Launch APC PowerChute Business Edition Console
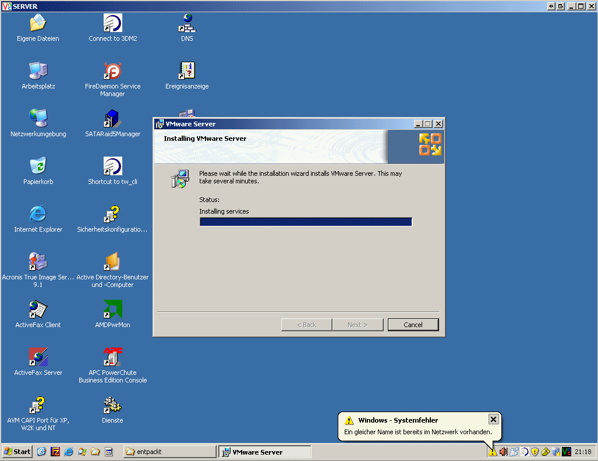Viewport: 598px width, 461px height. [x=112, y=356]
